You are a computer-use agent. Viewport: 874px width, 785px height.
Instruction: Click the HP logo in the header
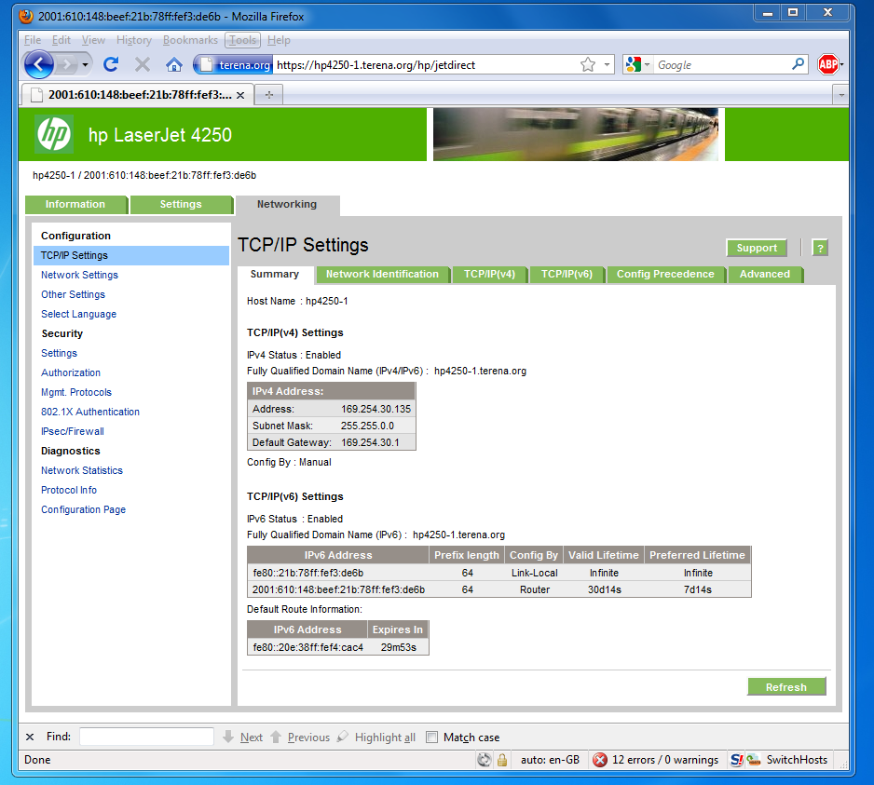54,134
